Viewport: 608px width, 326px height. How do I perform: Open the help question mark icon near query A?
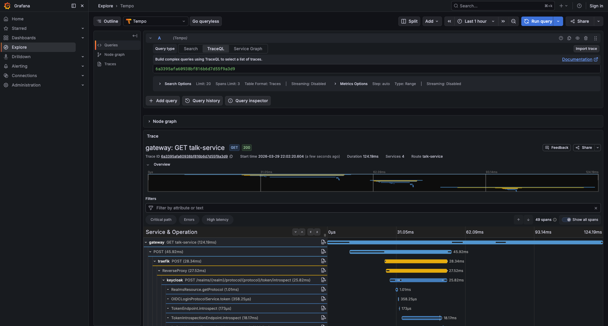561,38
